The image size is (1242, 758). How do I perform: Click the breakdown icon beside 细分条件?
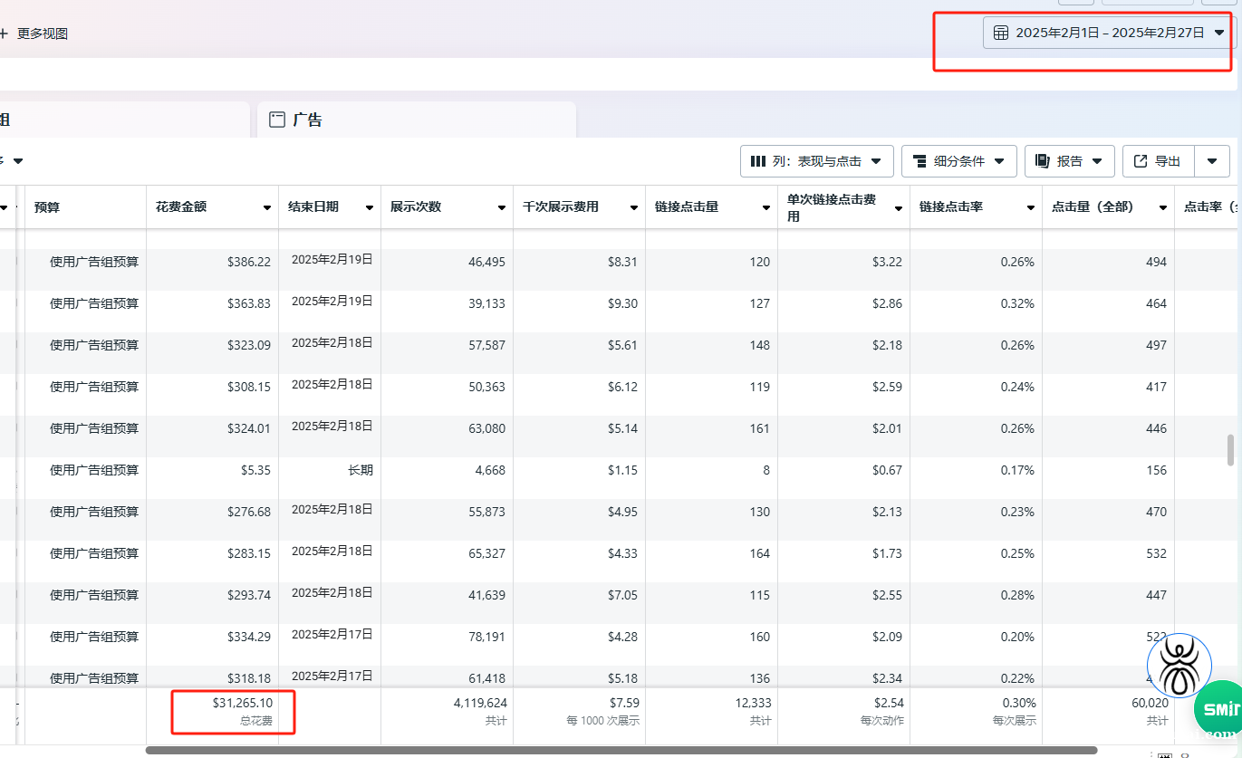coord(919,161)
